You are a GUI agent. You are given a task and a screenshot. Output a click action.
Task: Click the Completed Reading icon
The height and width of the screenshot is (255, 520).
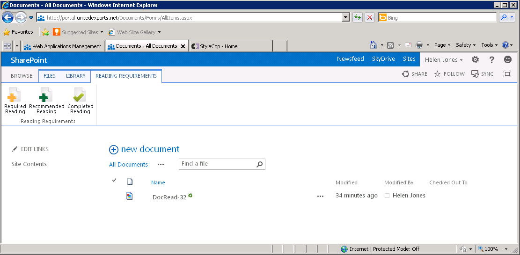click(80, 95)
